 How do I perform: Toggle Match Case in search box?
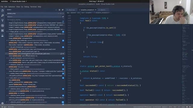(x=59, y=13)
